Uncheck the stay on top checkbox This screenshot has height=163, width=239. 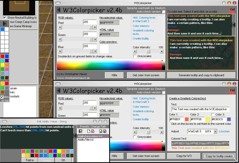point(2,97)
